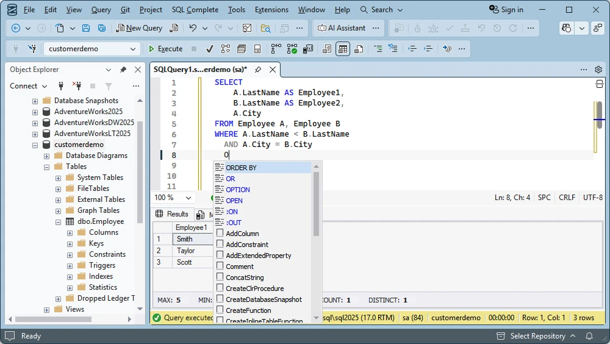
Task: Click the notifications bell in status bar
Action: click(589, 336)
